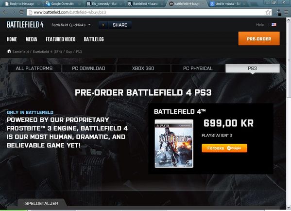The width and height of the screenshot is (291, 211).
Task: Click the extension icon next to the Chrome menu
Action: tap(278, 13)
